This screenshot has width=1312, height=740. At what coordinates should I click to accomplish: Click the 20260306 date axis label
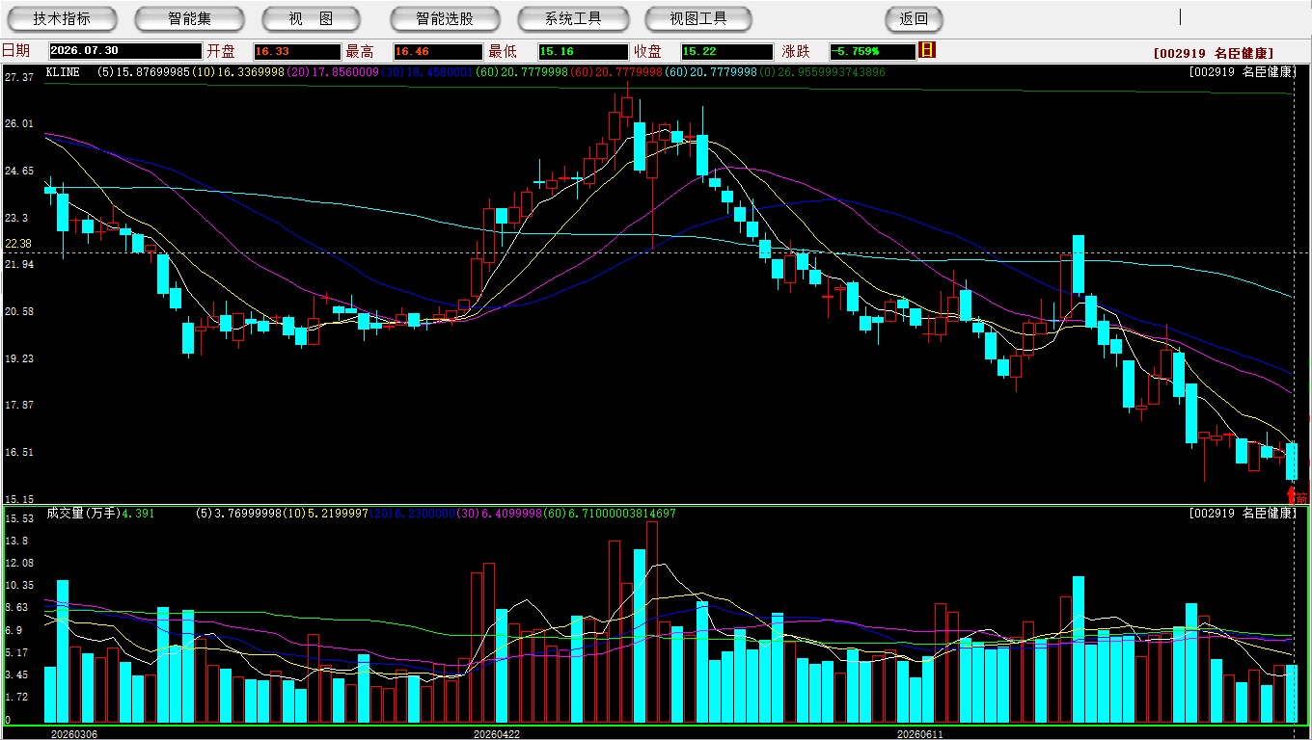click(73, 734)
